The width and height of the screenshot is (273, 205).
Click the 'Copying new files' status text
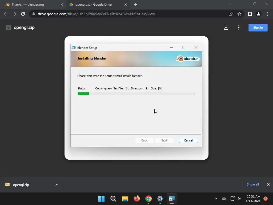pos(128,88)
